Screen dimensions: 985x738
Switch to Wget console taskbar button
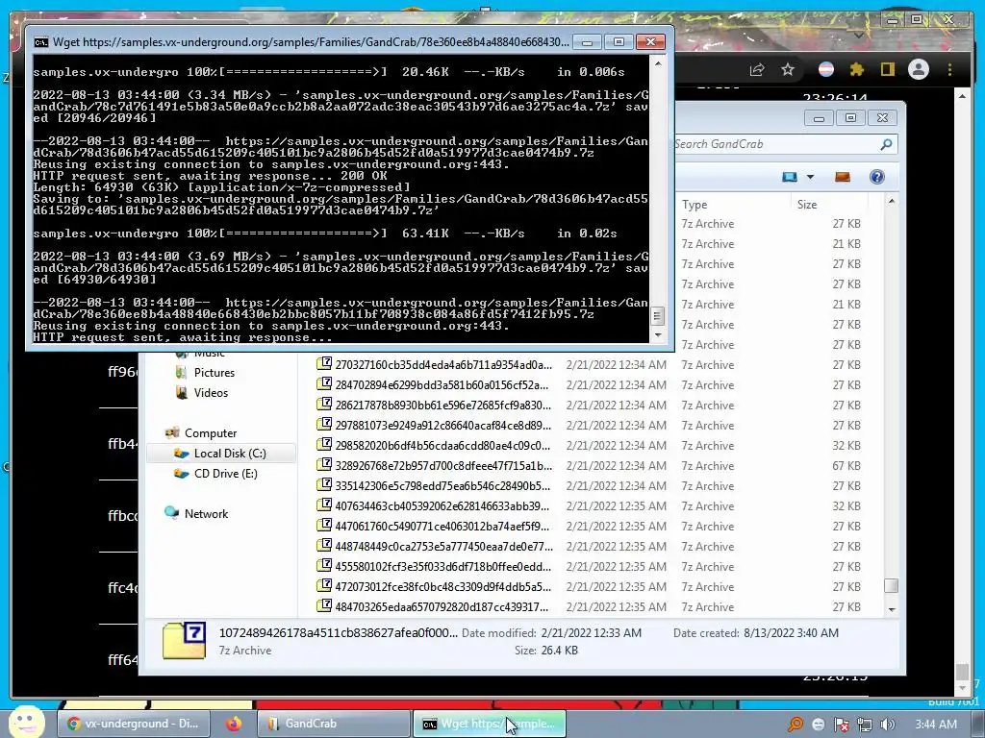490,724
